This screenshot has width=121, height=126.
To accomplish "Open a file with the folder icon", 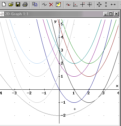I will [x=11, y=5].
